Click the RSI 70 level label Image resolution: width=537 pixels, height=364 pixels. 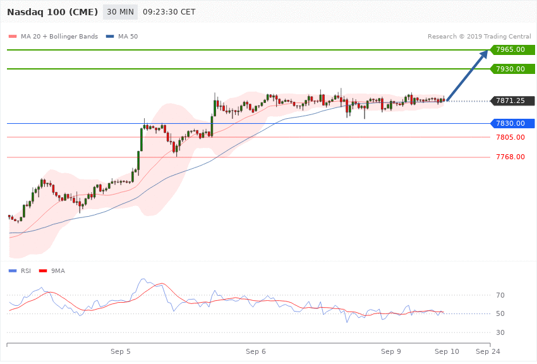pos(500,295)
